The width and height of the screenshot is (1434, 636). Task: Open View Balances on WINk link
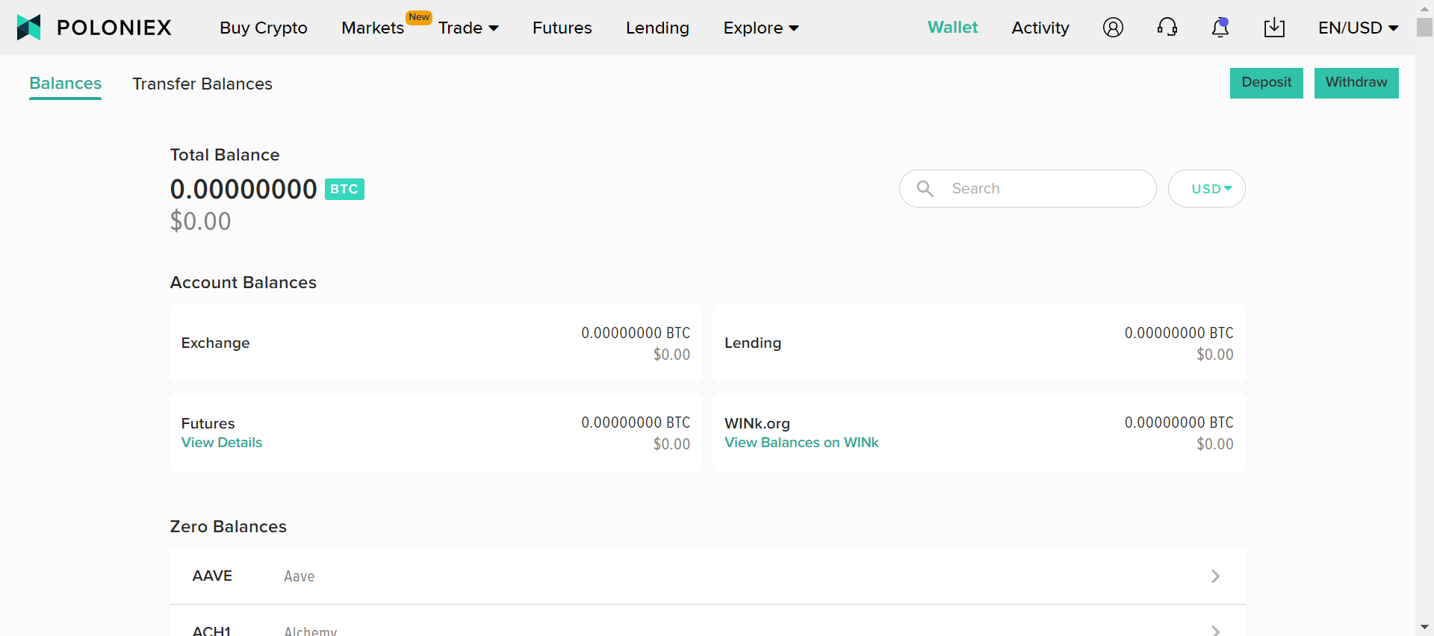801,443
